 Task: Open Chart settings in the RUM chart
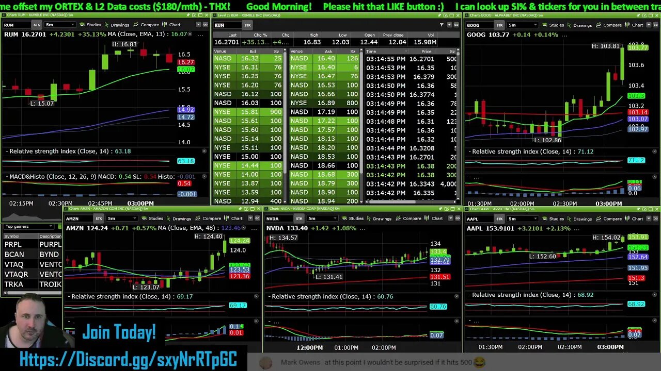pos(171,25)
